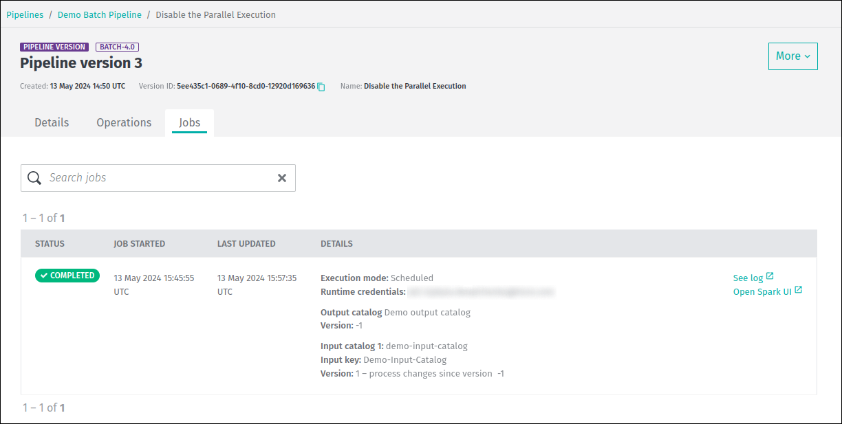The image size is (842, 424).
Task: Open the Demo Batch Pipeline breadcrumb link
Action: (x=99, y=14)
